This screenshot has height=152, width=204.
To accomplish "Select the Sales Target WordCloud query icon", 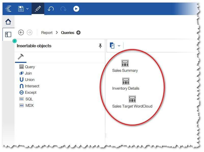I will tap(132, 99).
